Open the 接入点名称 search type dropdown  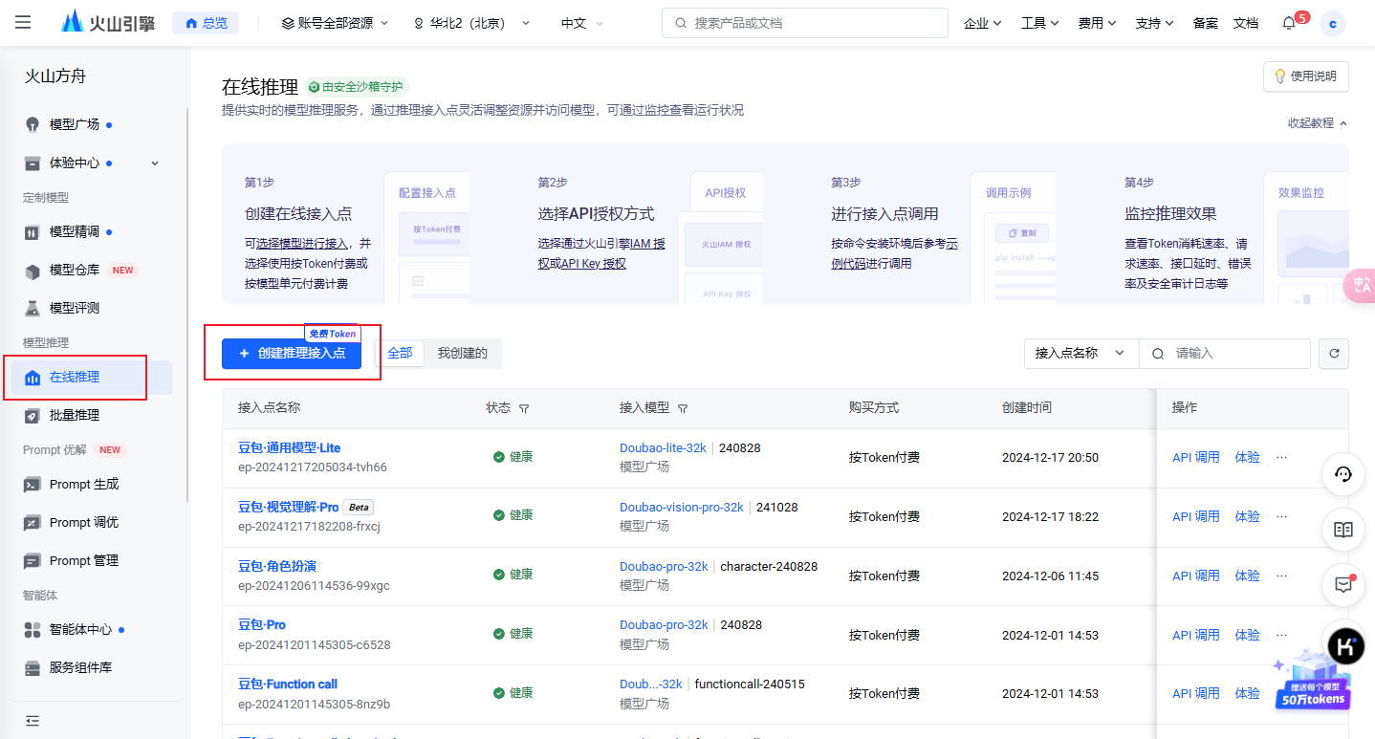(1081, 354)
